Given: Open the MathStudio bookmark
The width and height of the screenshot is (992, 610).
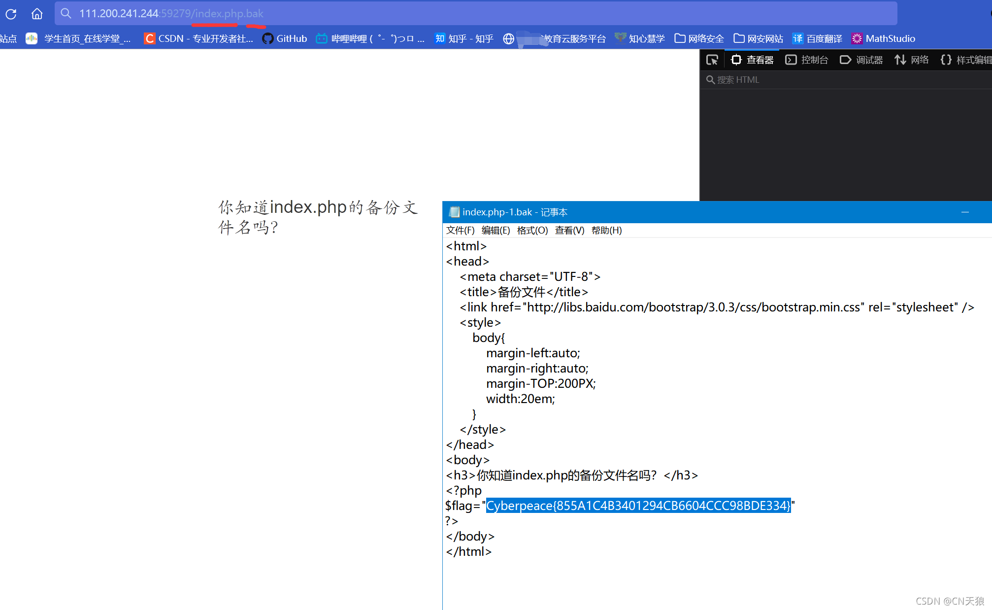Looking at the screenshot, I should [883, 38].
